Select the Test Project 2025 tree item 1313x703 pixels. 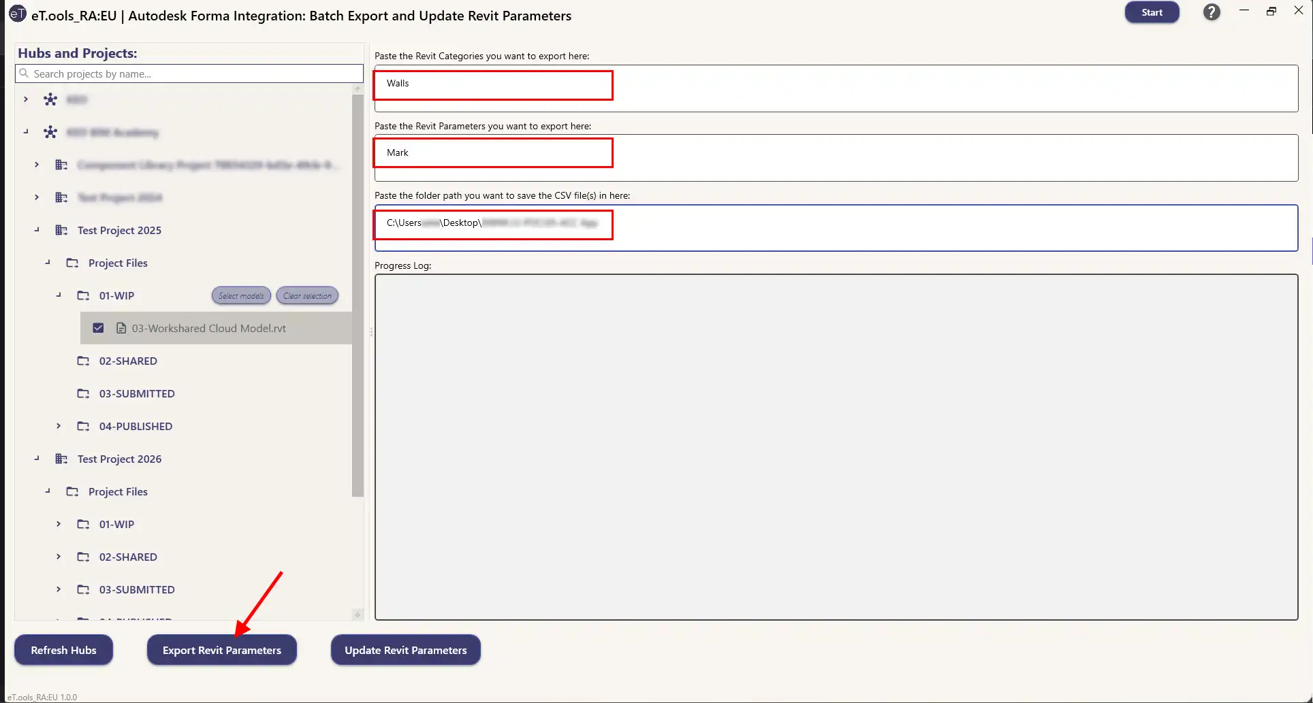pyautogui.click(x=119, y=230)
